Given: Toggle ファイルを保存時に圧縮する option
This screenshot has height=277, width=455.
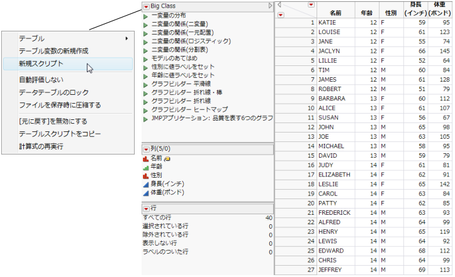Looking at the screenshot, I should coord(59,105).
